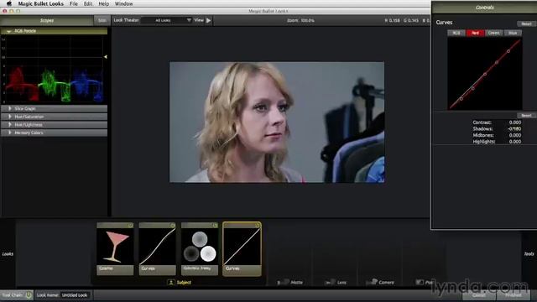537x302 pixels.
Task: Edit the Midtones value field
Action: pyautogui.click(x=514, y=135)
